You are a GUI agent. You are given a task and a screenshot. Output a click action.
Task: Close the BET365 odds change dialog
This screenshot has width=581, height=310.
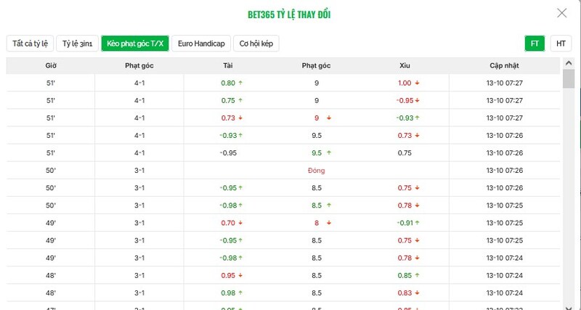click(x=561, y=13)
